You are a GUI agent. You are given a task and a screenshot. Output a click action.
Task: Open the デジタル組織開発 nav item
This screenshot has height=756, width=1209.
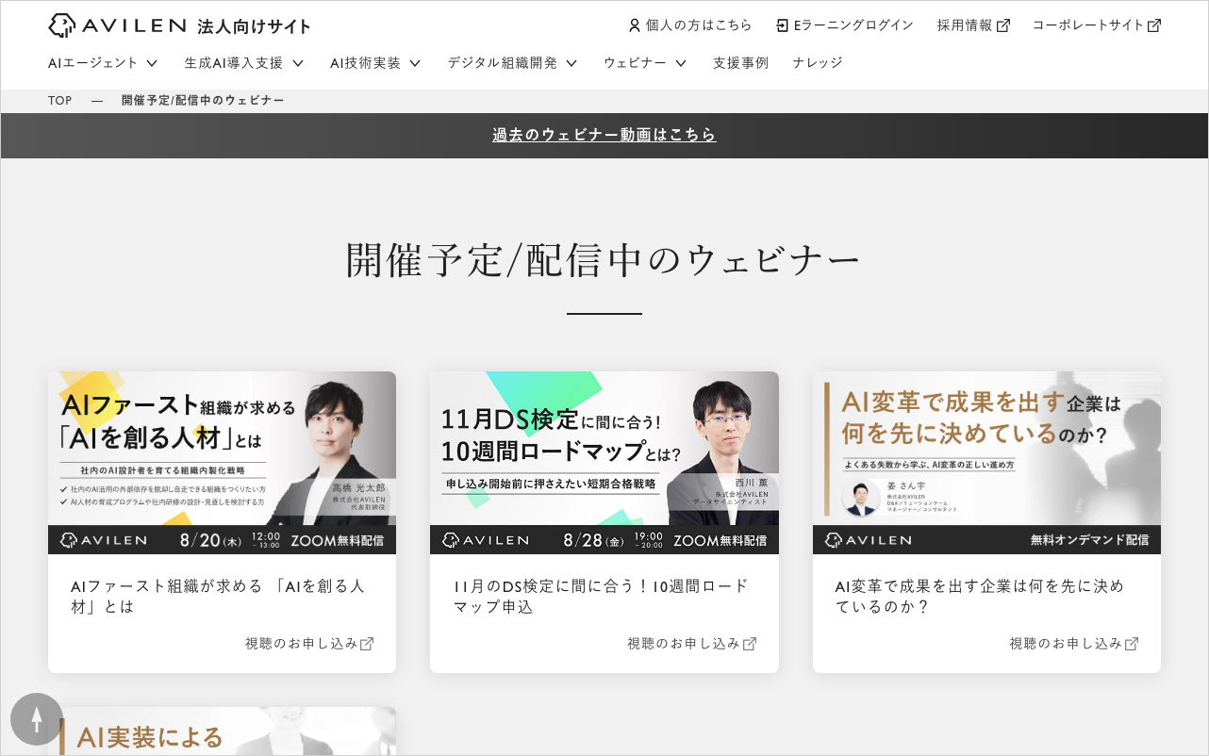503,63
